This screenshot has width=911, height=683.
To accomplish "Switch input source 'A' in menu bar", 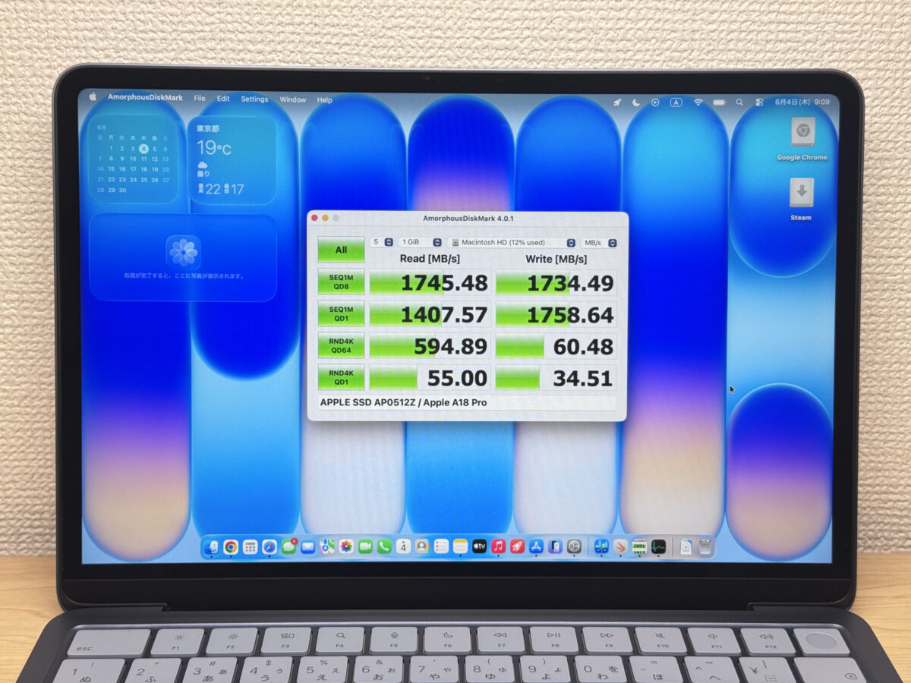I will tap(676, 102).
